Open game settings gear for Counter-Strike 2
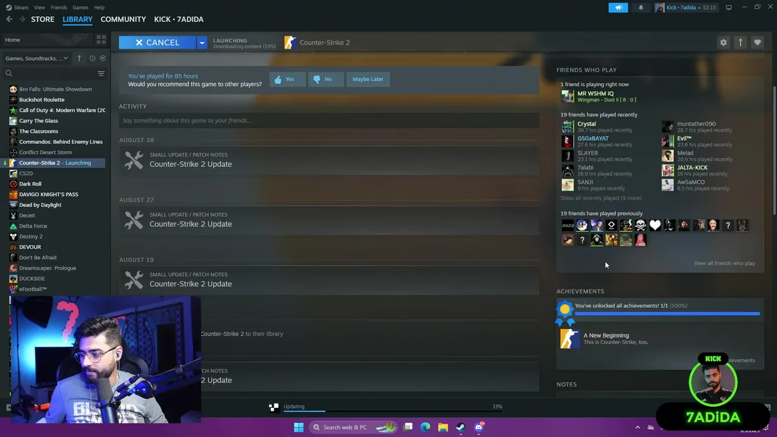This screenshot has height=437, width=777. (x=723, y=42)
